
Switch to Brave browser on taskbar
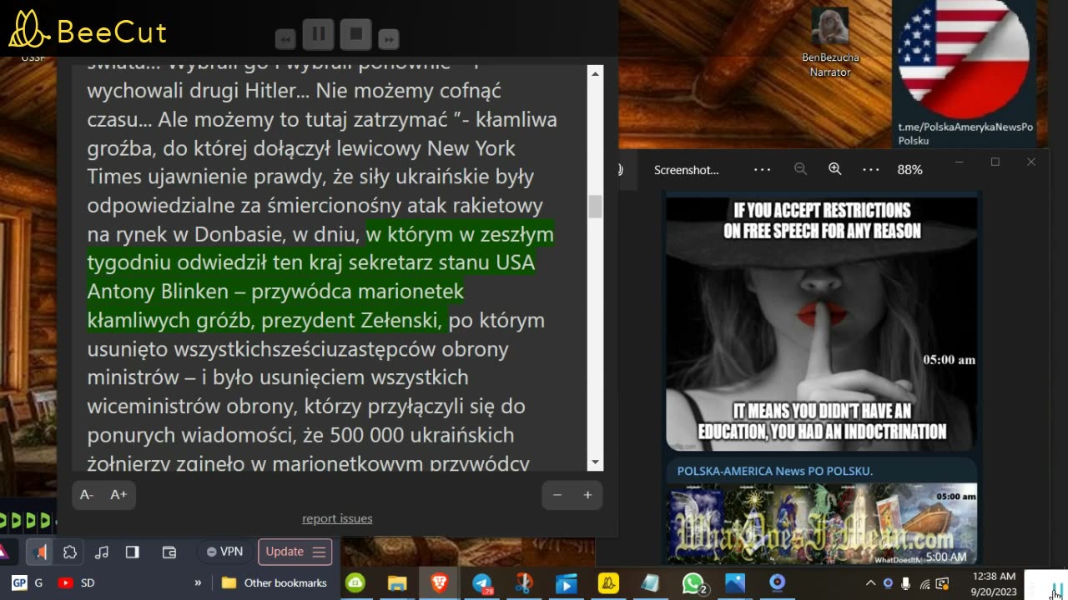[439, 583]
